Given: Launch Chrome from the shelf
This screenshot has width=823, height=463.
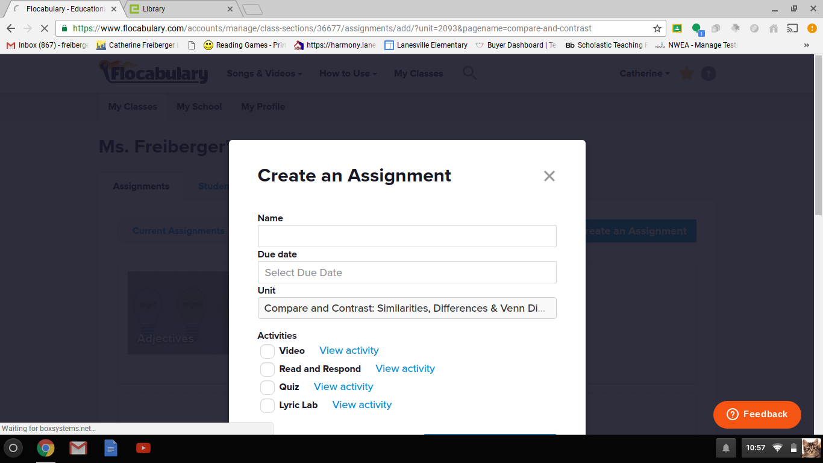Looking at the screenshot, I should 46,448.
